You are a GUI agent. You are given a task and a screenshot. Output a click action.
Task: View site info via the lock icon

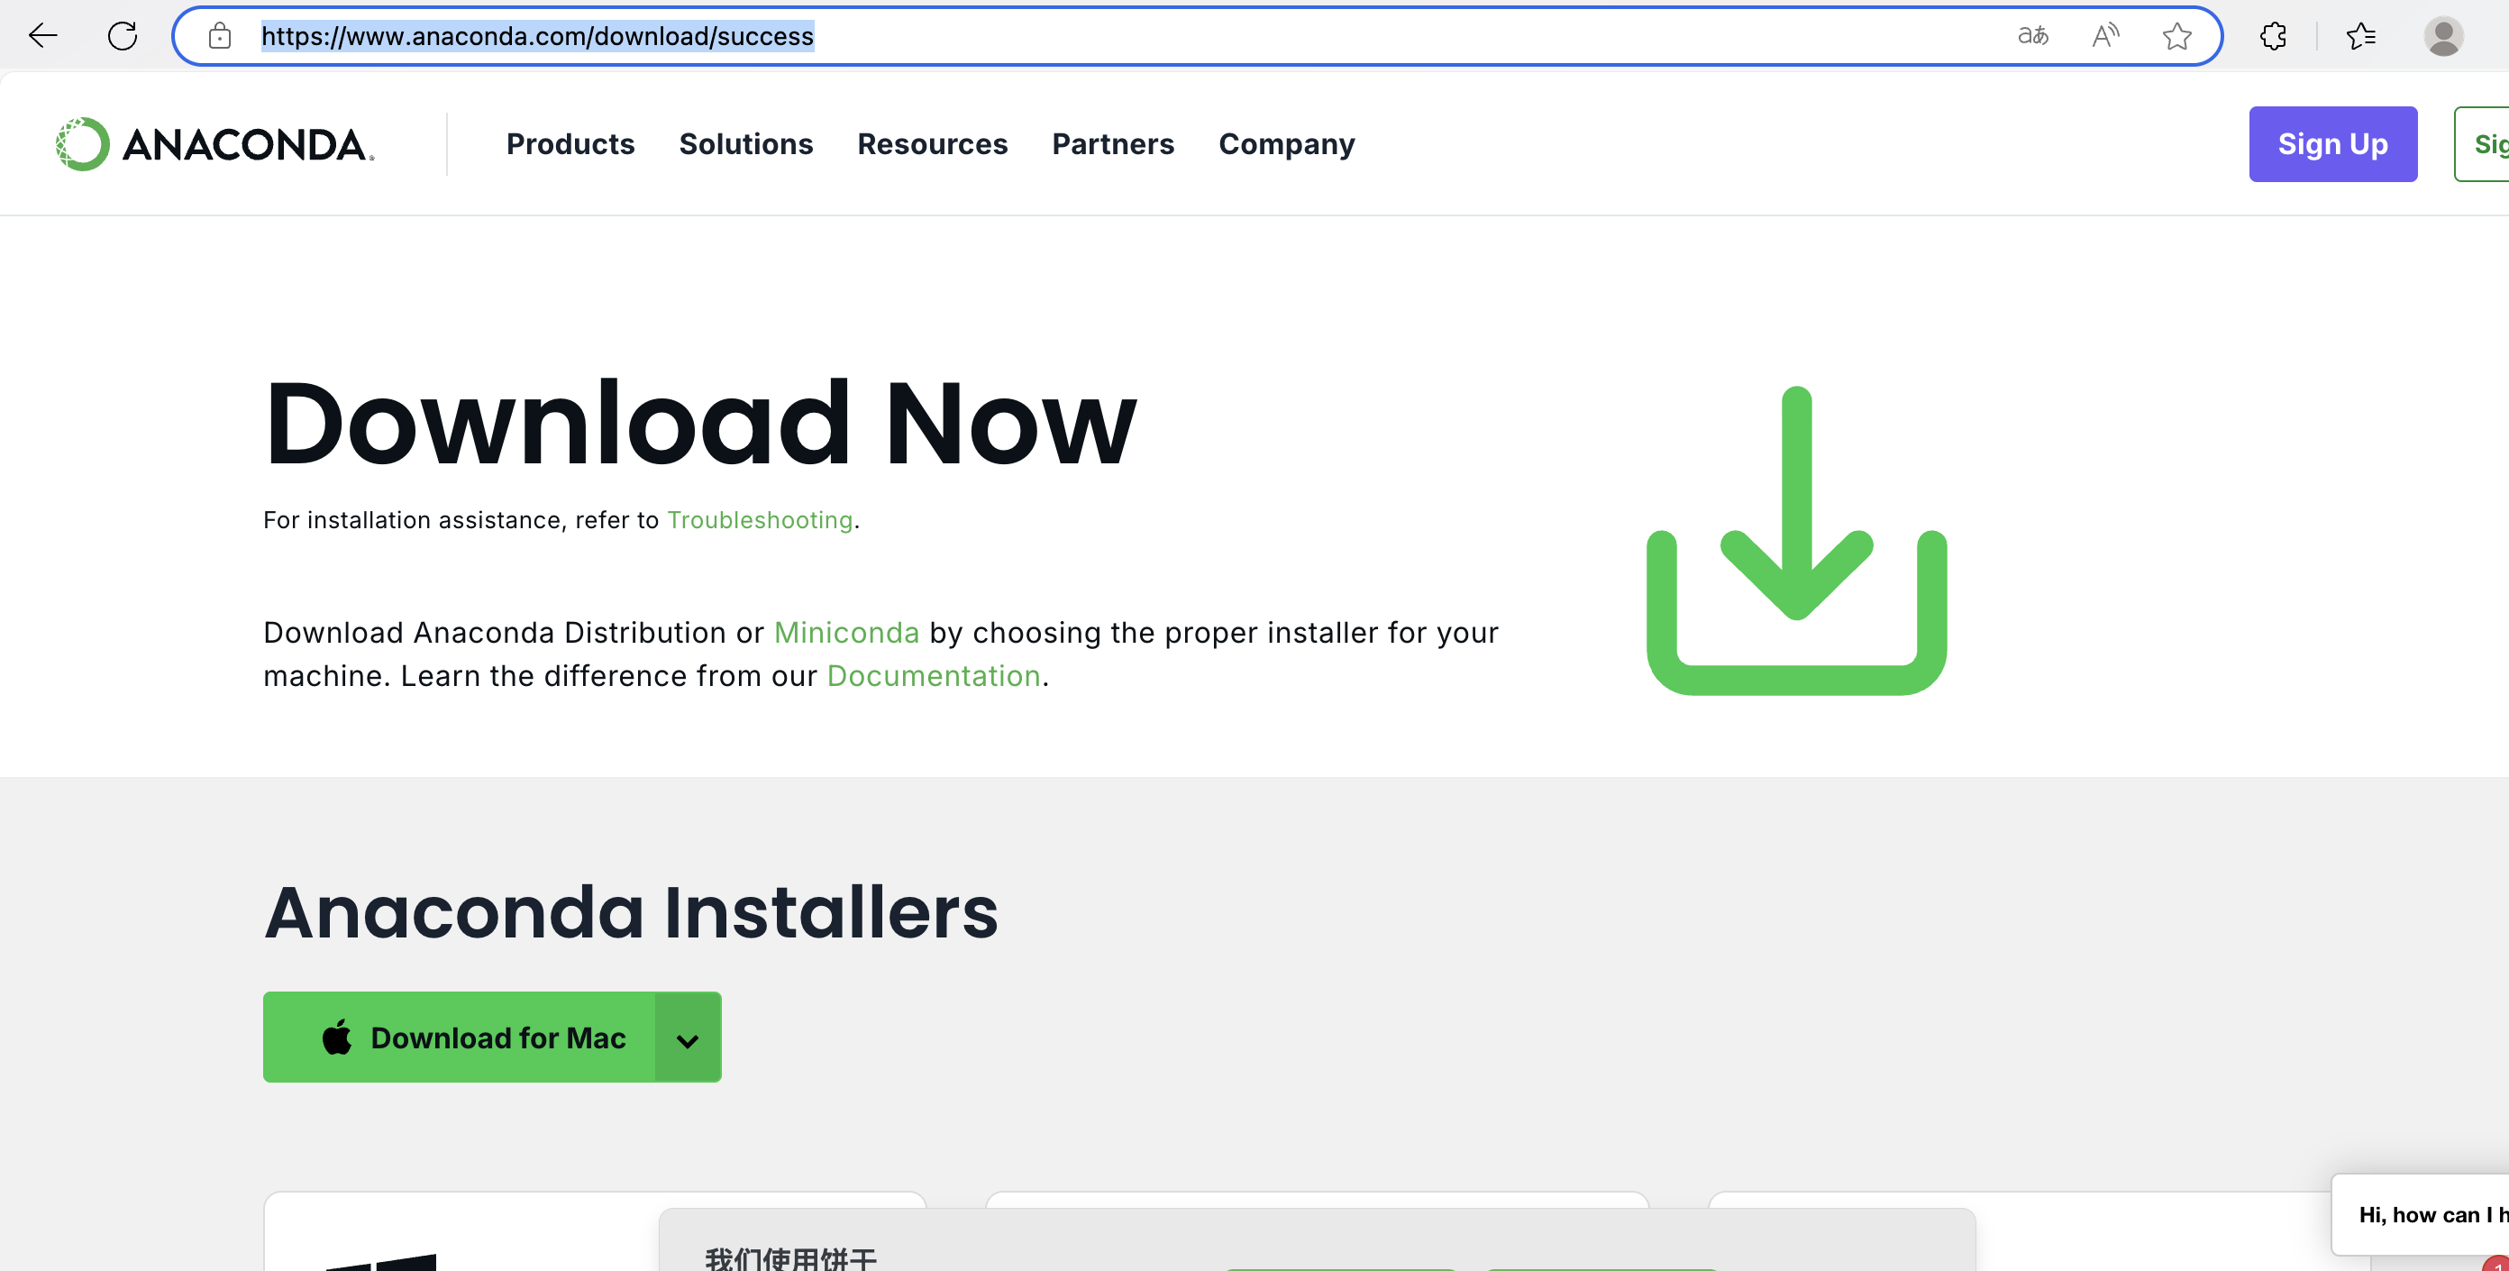click(220, 36)
